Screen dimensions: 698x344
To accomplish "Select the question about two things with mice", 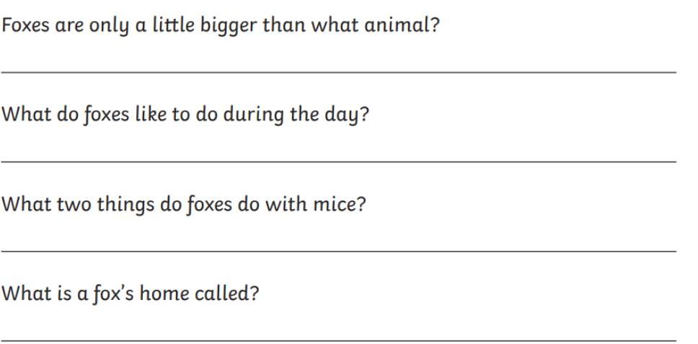I will tap(184, 206).
